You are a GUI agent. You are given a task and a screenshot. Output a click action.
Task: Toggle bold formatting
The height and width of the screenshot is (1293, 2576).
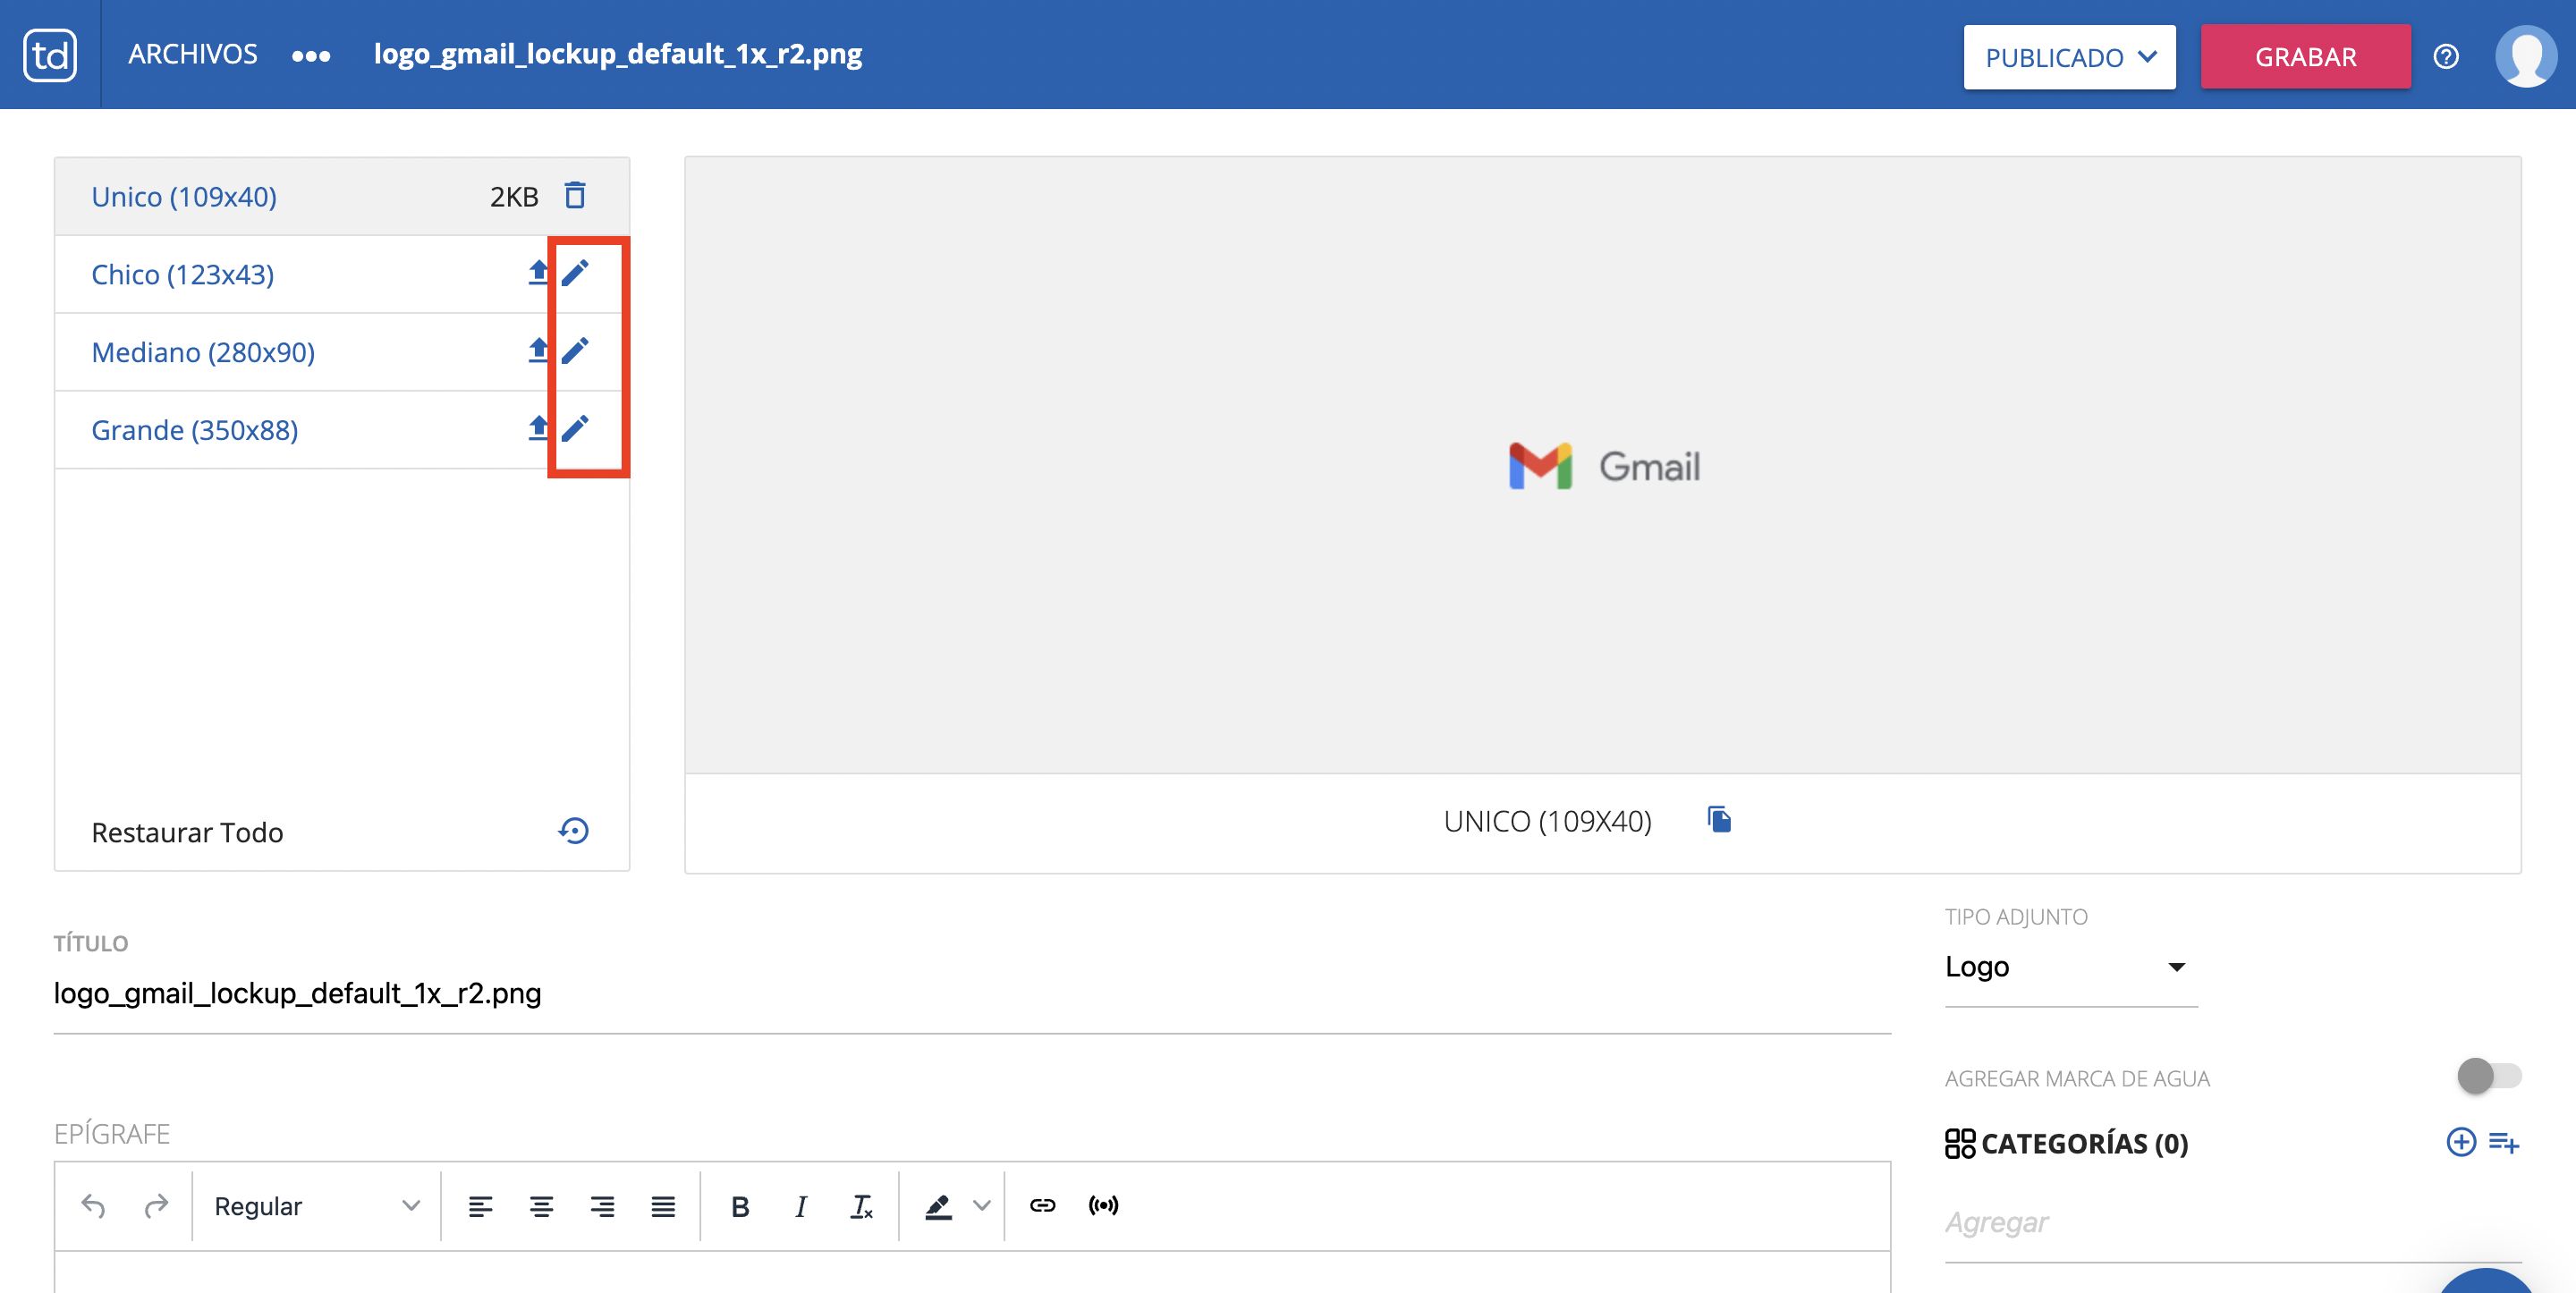click(x=740, y=1207)
